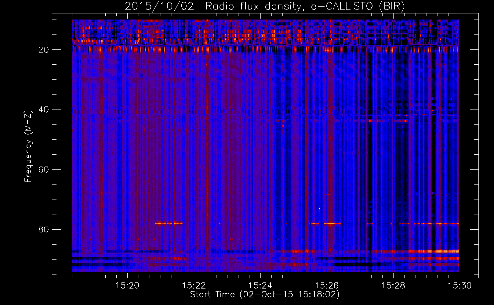Click the 15:24 time tick label
Screen dimensions: 494x305
[260, 285]
